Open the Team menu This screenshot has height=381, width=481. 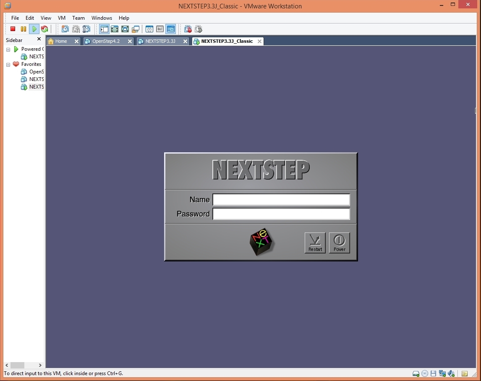(x=78, y=18)
